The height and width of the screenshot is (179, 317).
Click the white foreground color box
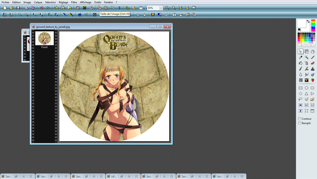302,23
